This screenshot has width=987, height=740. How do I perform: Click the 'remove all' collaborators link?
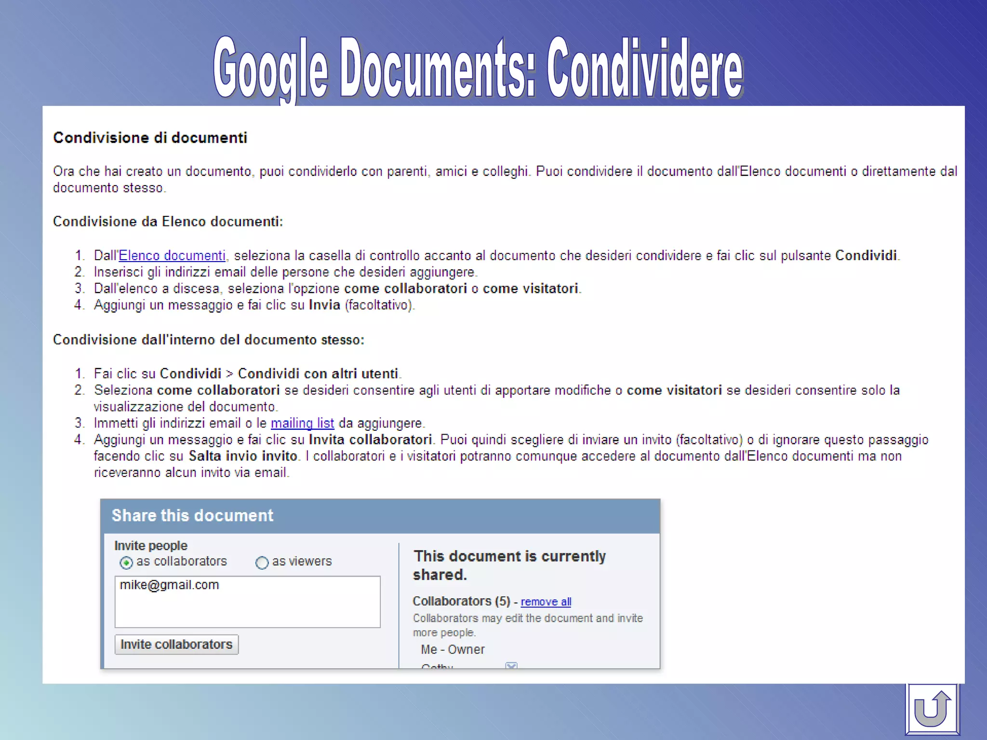point(546,602)
